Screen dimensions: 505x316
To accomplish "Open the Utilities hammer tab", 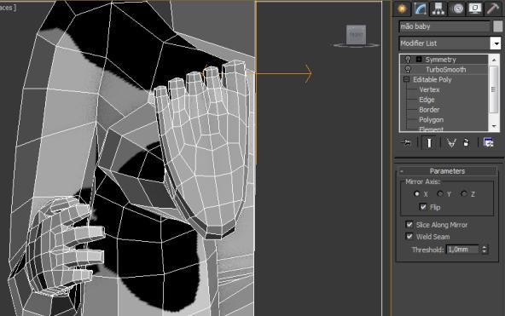I will point(493,9).
